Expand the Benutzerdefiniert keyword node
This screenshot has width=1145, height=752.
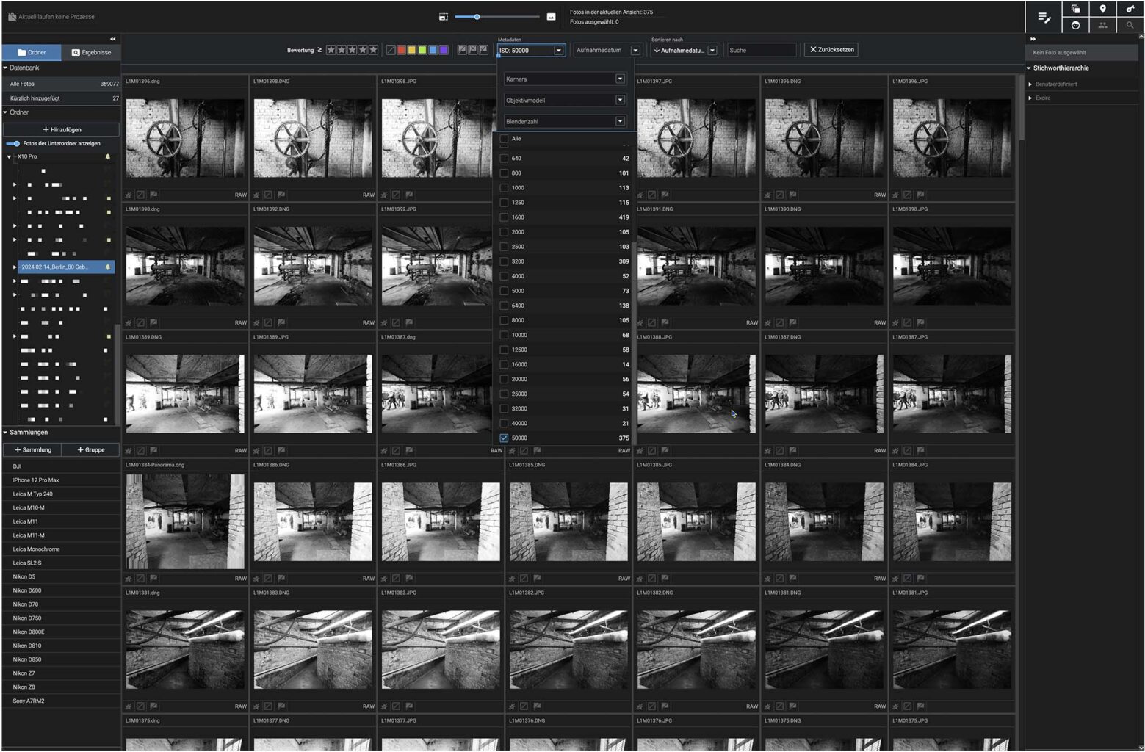[x=1030, y=84]
